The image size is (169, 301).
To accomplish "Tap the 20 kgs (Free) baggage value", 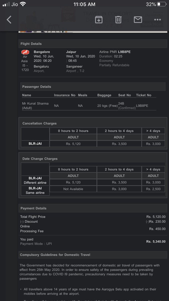I will click(x=107, y=106).
